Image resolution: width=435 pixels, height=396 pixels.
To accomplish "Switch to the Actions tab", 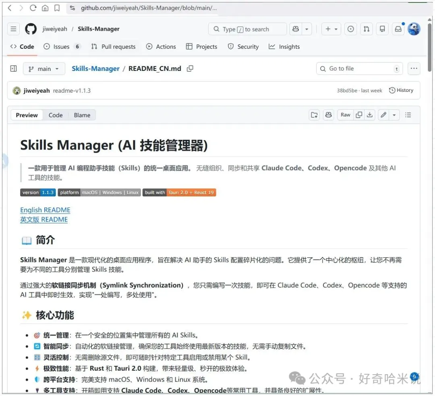I will [x=161, y=47].
